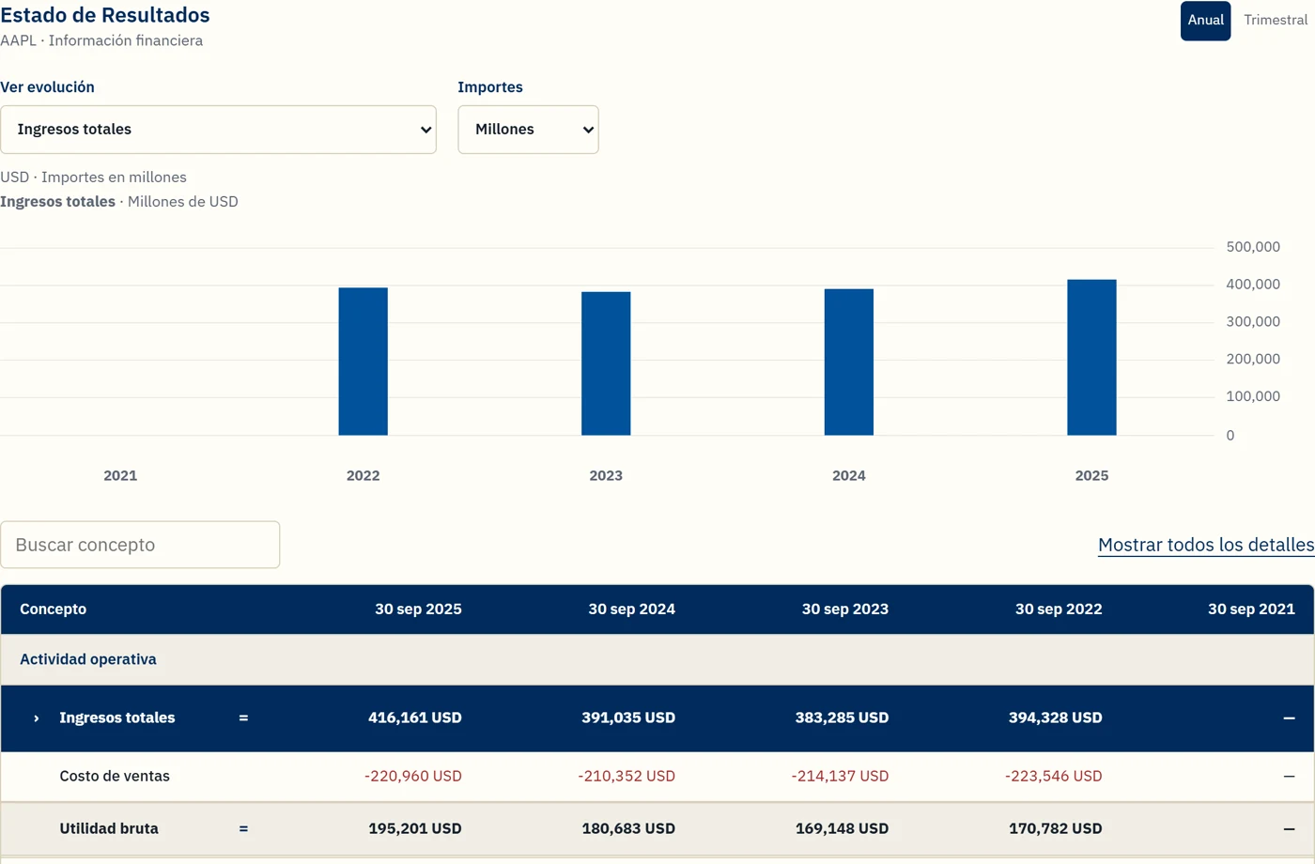1315x864 pixels.
Task: Click the -214,137 USD cost cell
Action: point(840,777)
